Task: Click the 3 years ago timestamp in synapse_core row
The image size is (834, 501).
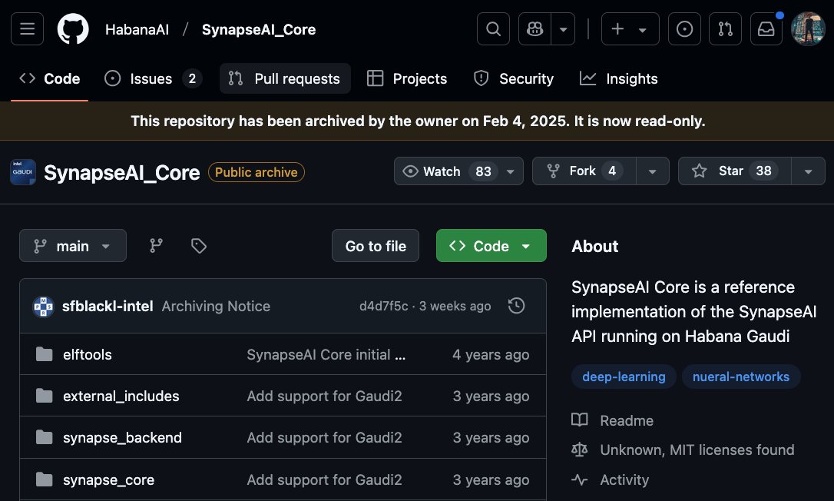Action: coord(491,479)
